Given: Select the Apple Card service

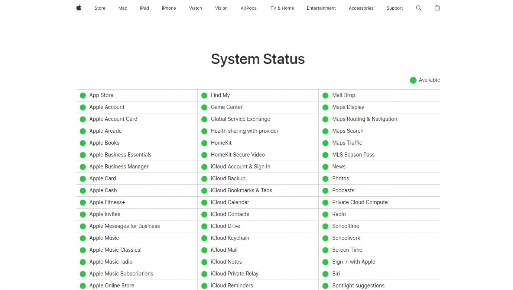Looking at the screenshot, I should pyautogui.click(x=103, y=178).
